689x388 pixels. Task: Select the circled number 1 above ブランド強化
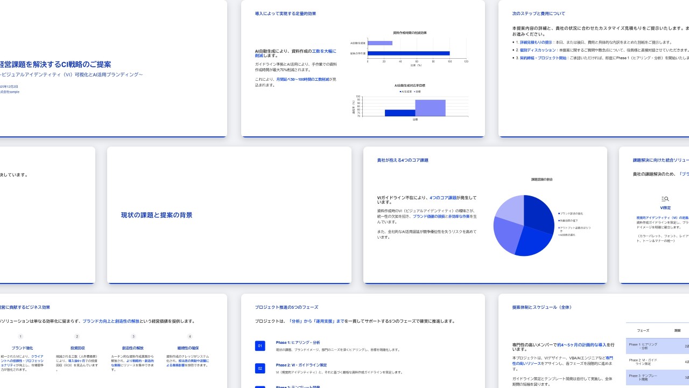20,336
